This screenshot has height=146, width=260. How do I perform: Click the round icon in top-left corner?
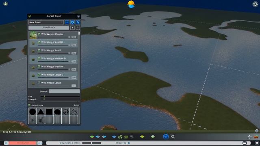point(5,4)
